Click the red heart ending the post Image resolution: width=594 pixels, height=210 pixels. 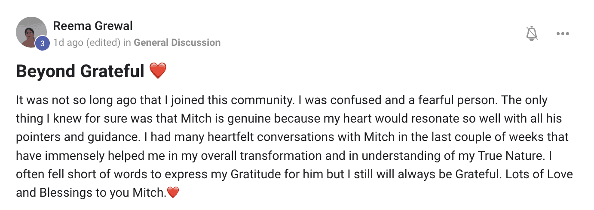point(173,193)
